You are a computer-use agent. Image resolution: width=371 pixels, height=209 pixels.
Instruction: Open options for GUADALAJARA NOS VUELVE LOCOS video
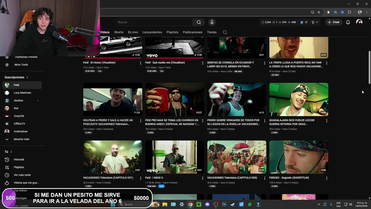click(327, 121)
